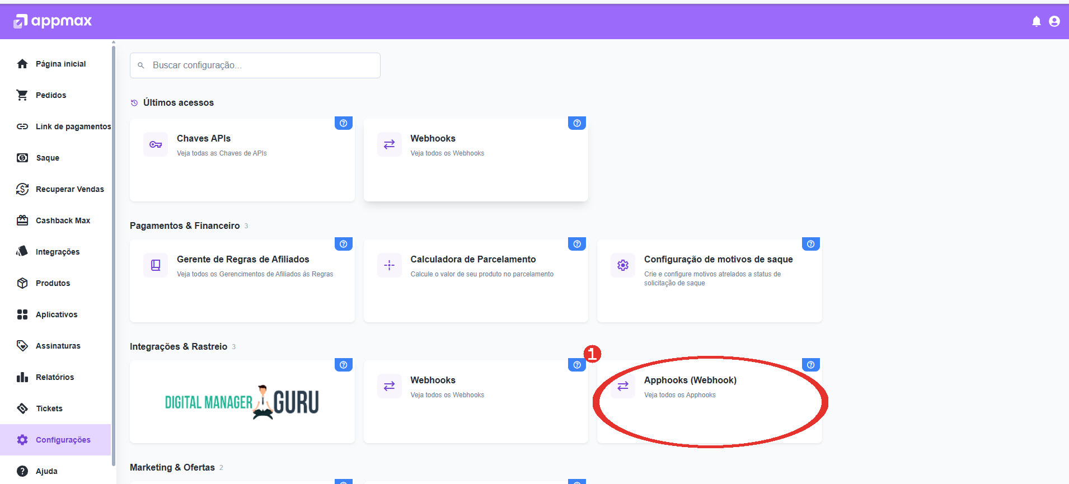The width and height of the screenshot is (1069, 484).
Task: Click help icon on Apphooks card
Action: 811,365
